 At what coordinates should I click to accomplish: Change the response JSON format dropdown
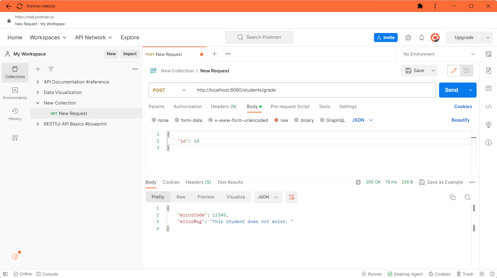tap(268, 197)
